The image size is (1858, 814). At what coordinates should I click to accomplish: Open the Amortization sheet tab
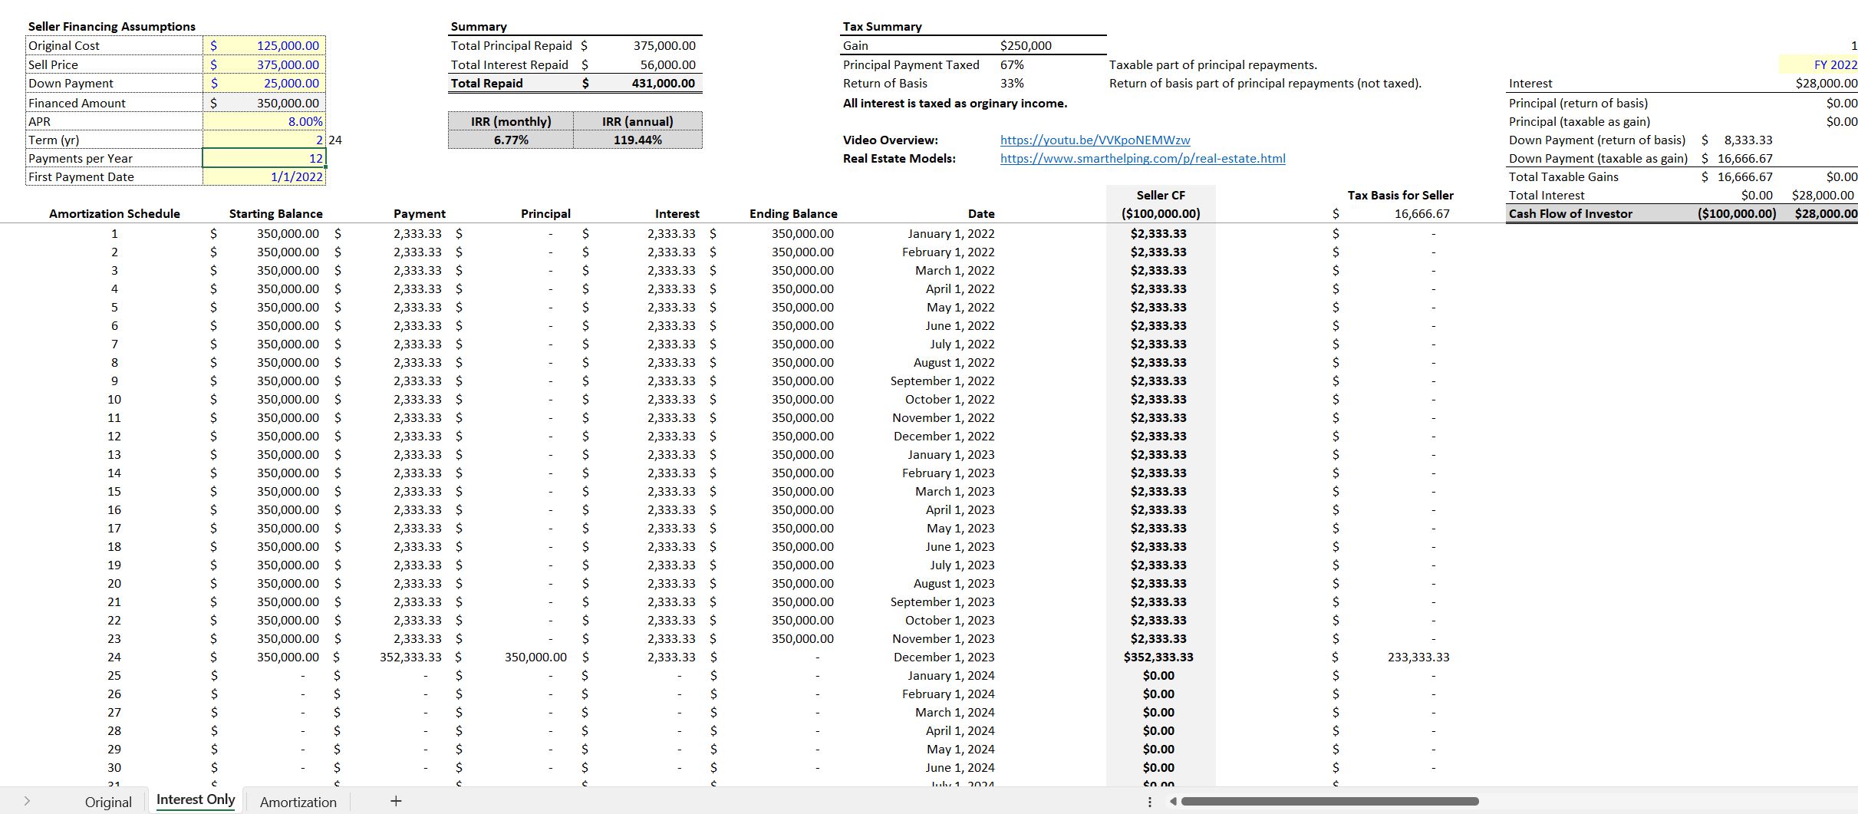coord(298,802)
